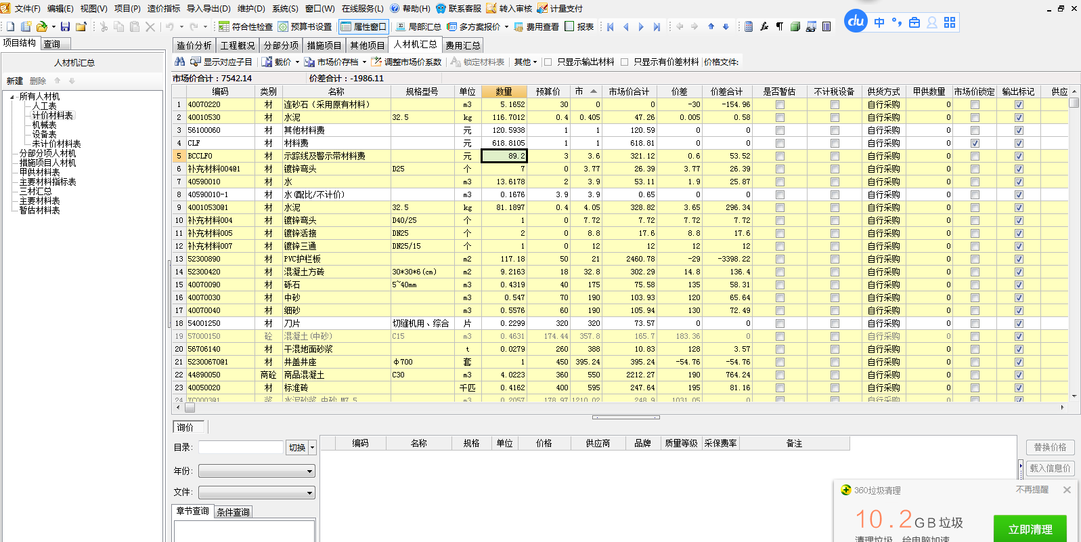Viewport: 1081px width, 542px height.
Task: Open 符合性检查 compliance check
Action: [x=246, y=26]
